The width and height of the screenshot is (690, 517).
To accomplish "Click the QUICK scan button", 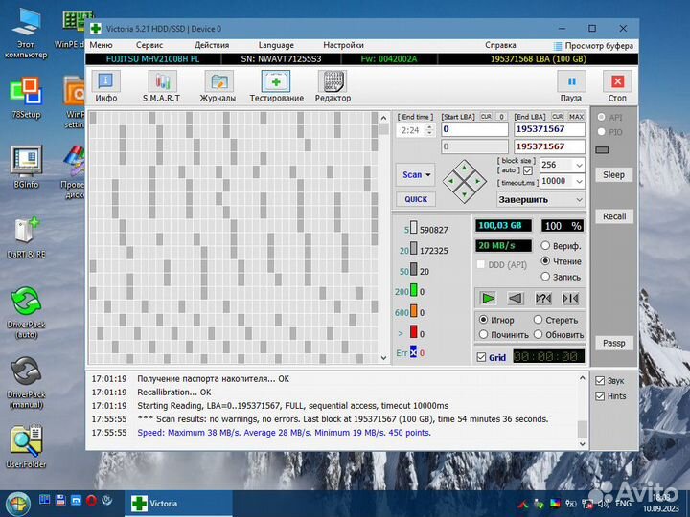I will click(x=416, y=199).
